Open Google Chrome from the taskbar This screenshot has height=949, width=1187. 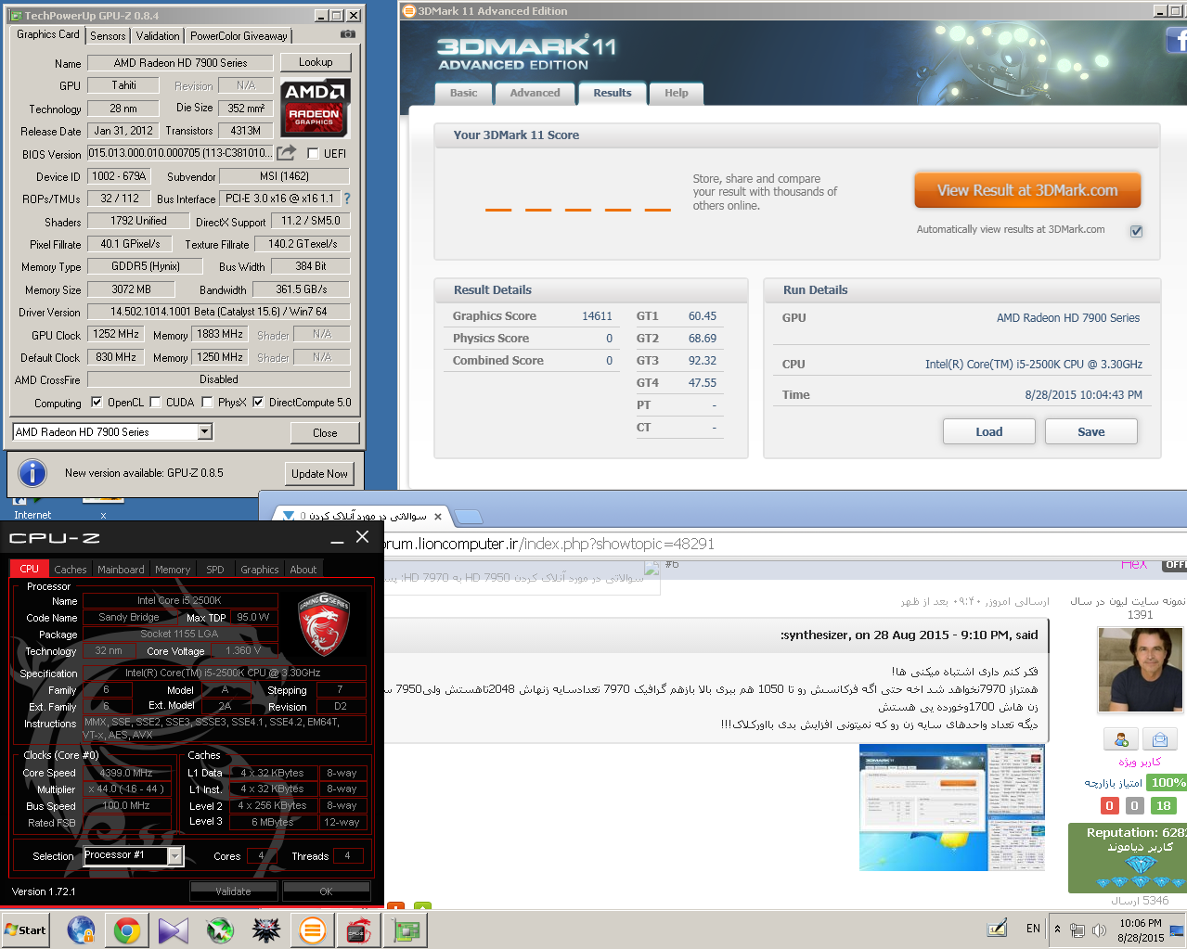127,930
